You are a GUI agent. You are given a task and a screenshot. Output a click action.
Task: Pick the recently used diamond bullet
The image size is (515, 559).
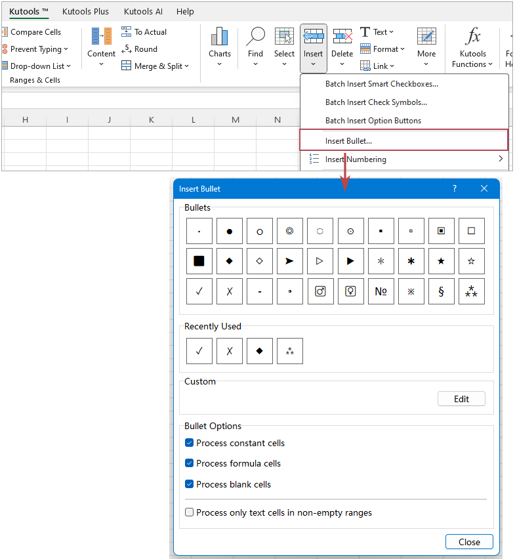259,351
